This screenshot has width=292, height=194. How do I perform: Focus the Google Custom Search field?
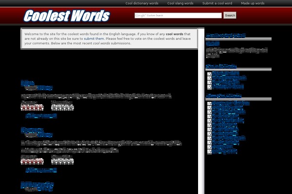(178, 16)
